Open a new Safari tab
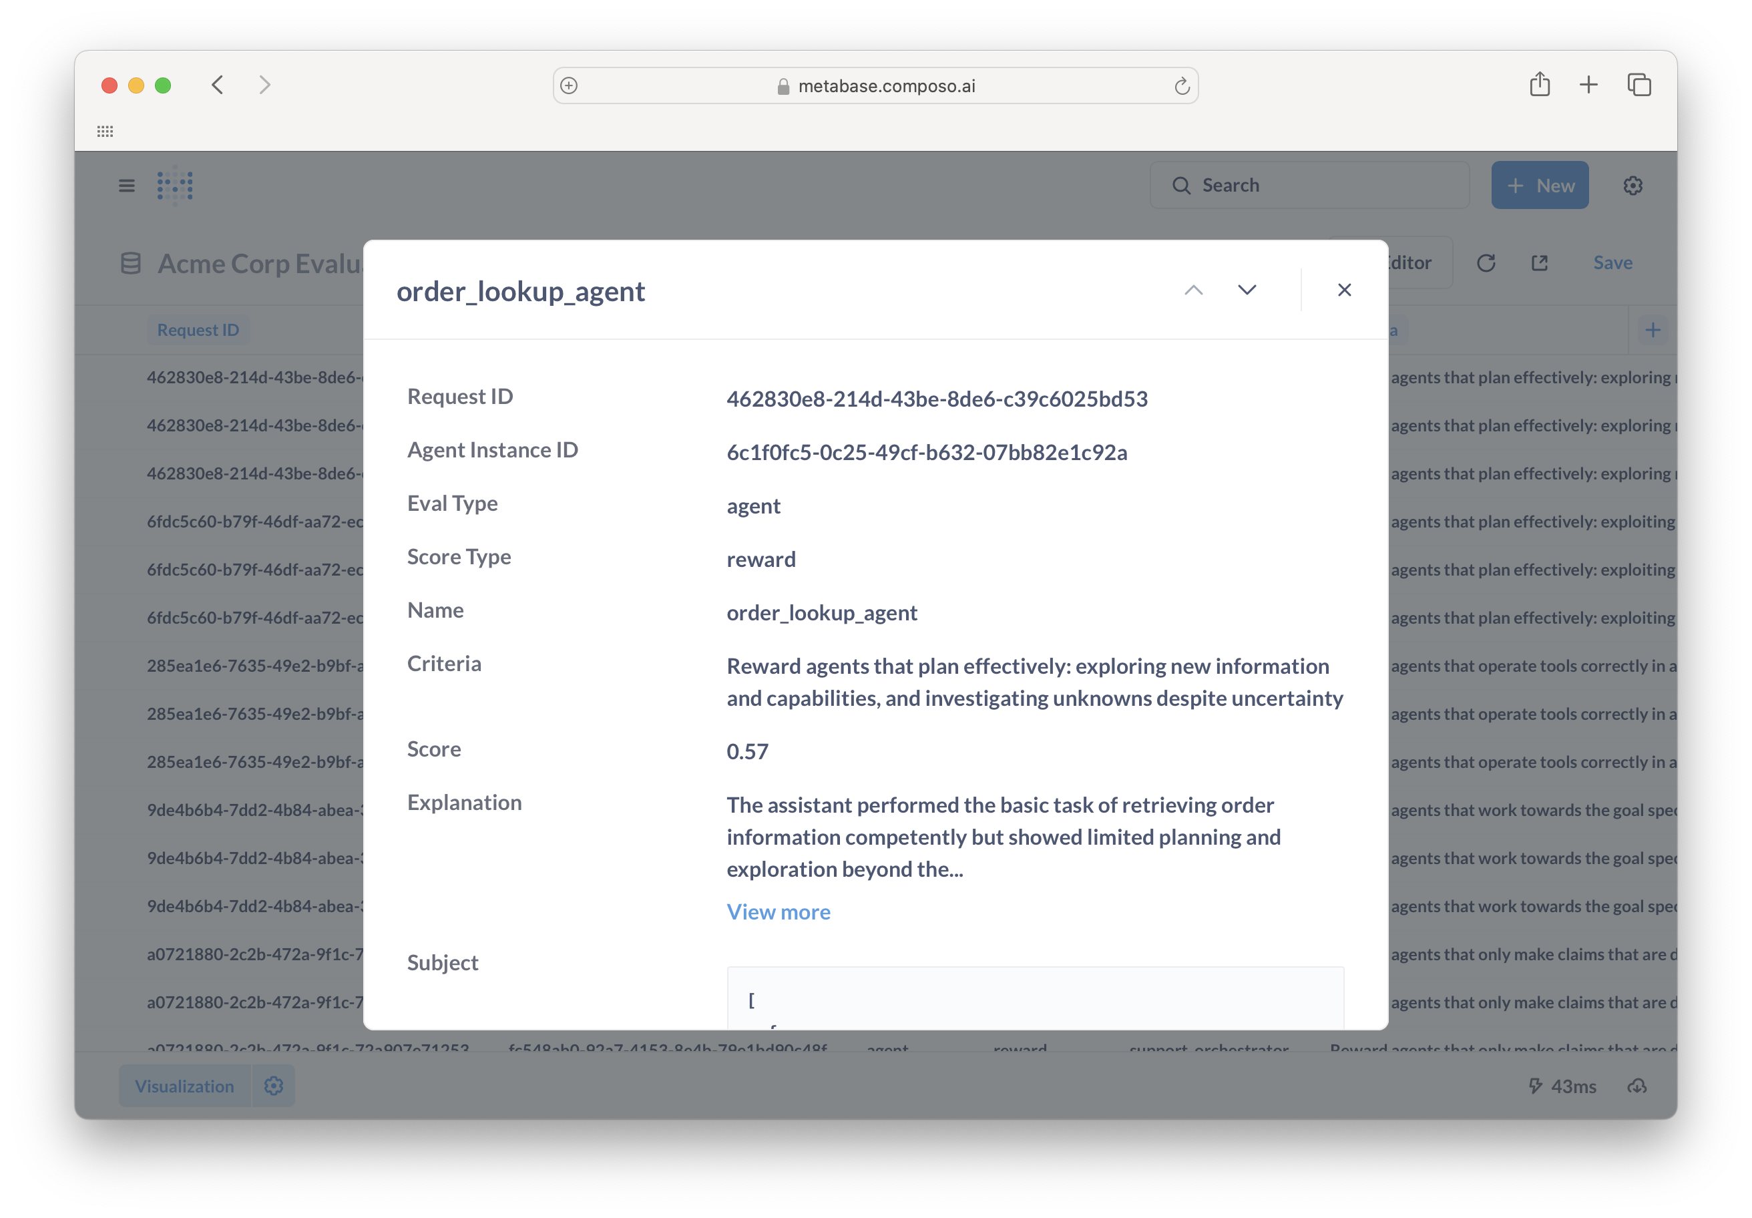The image size is (1752, 1218). pyautogui.click(x=1588, y=85)
